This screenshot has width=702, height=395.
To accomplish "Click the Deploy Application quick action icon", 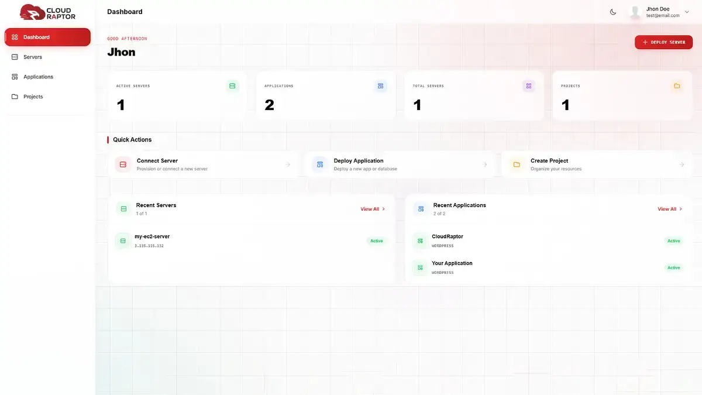I will (x=320, y=165).
